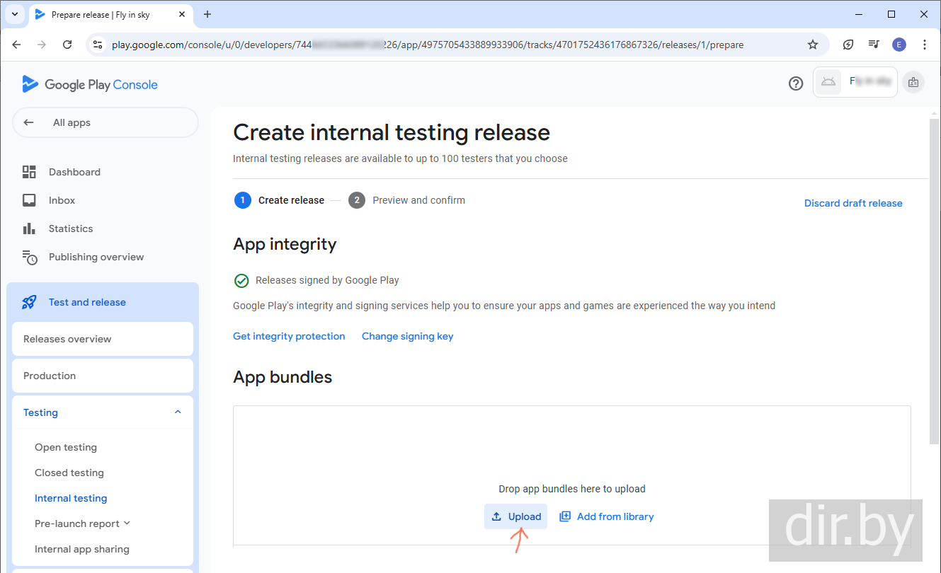Bookmark this page with the star icon
The image size is (941, 573).
click(x=813, y=45)
